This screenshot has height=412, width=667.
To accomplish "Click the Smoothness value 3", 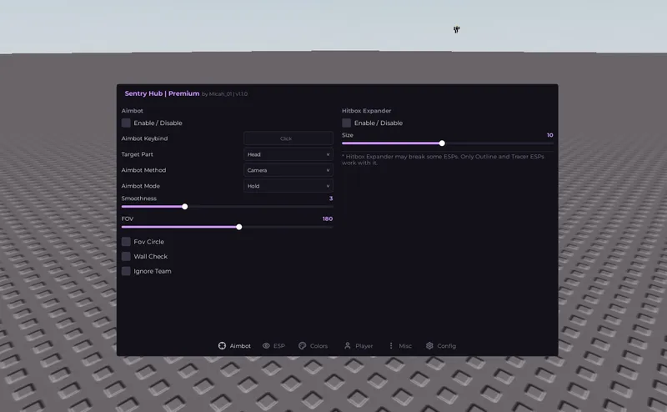I will click(x=331, y=198).
